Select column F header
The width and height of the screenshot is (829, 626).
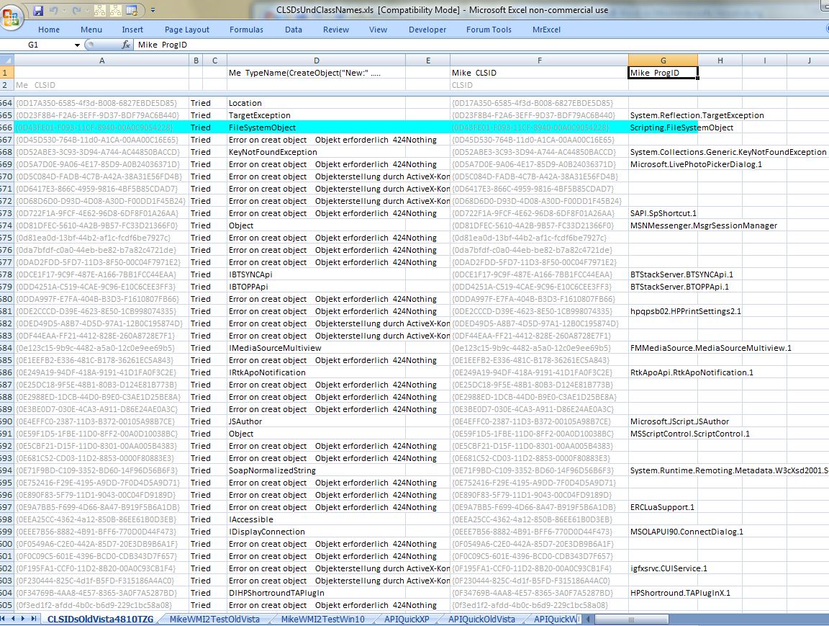pos(539,61)
